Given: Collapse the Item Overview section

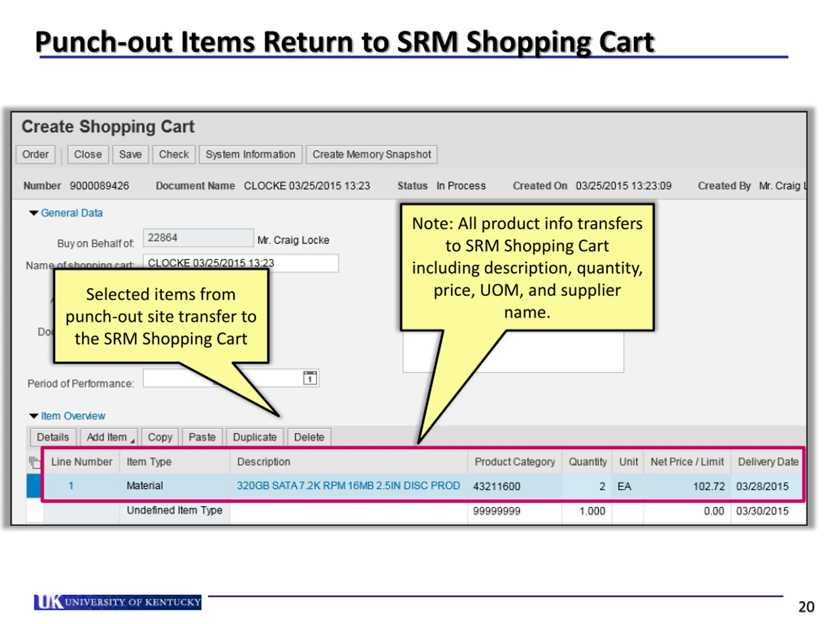Looking at the screenshot, I should tap(33, 416).
